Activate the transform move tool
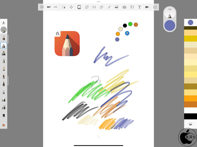 pos(71,7)
